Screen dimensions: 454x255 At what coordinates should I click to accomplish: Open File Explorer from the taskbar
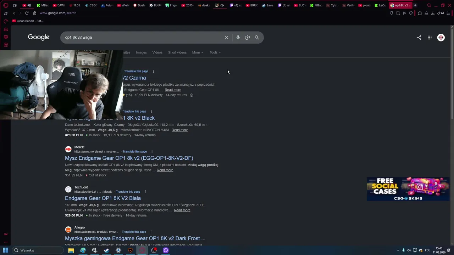tap(71, 250)
